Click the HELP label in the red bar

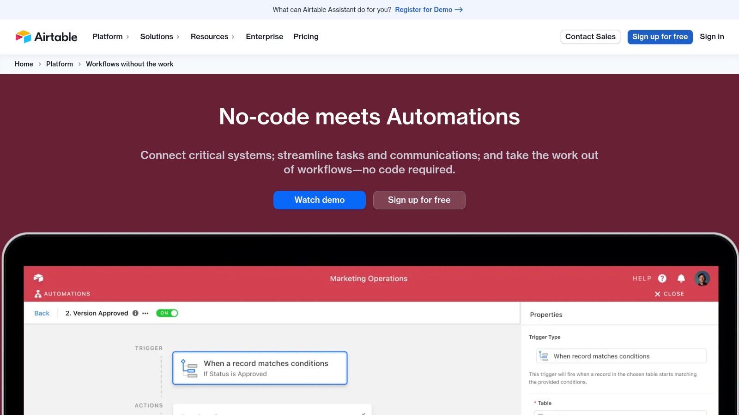click(642, 279)
